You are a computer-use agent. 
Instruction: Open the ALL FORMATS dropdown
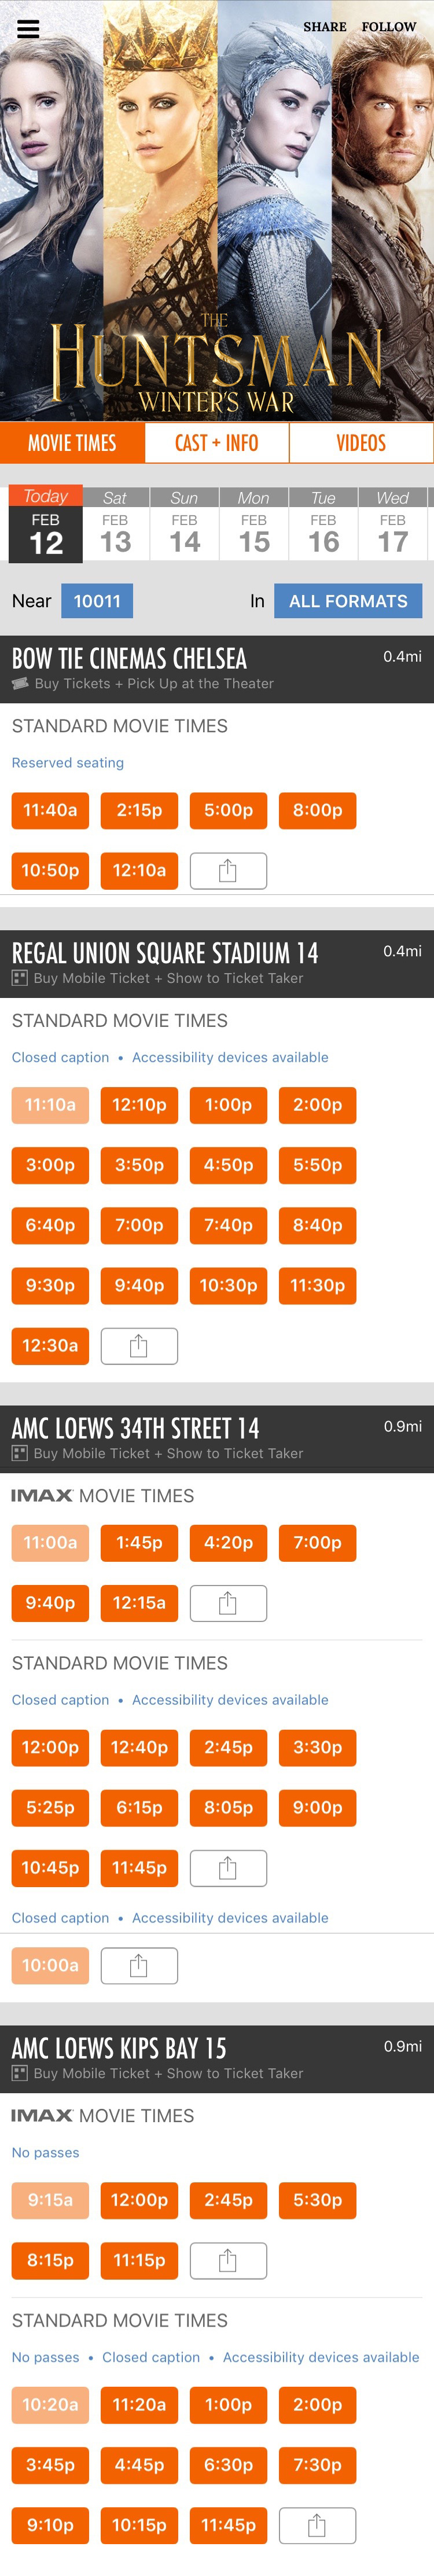point(347,601)
